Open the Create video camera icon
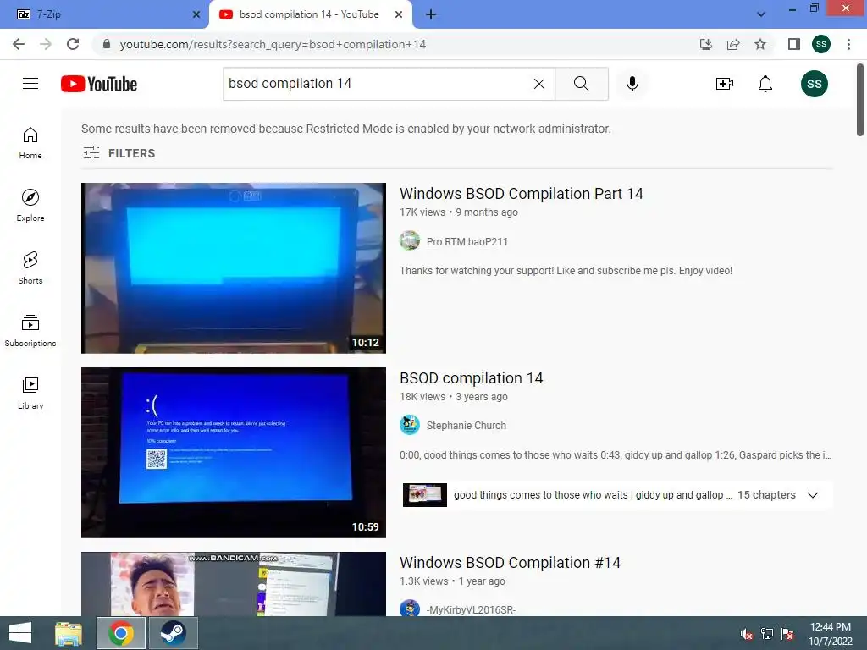Screen dimensions: 867x650 click(x=725, y=84)
